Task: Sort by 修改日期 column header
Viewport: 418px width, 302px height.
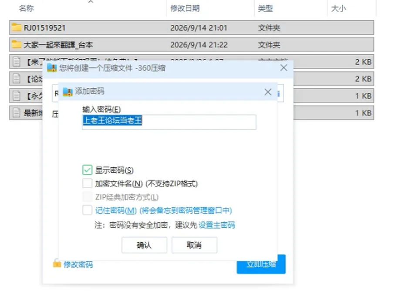Action: click(185, 8)
